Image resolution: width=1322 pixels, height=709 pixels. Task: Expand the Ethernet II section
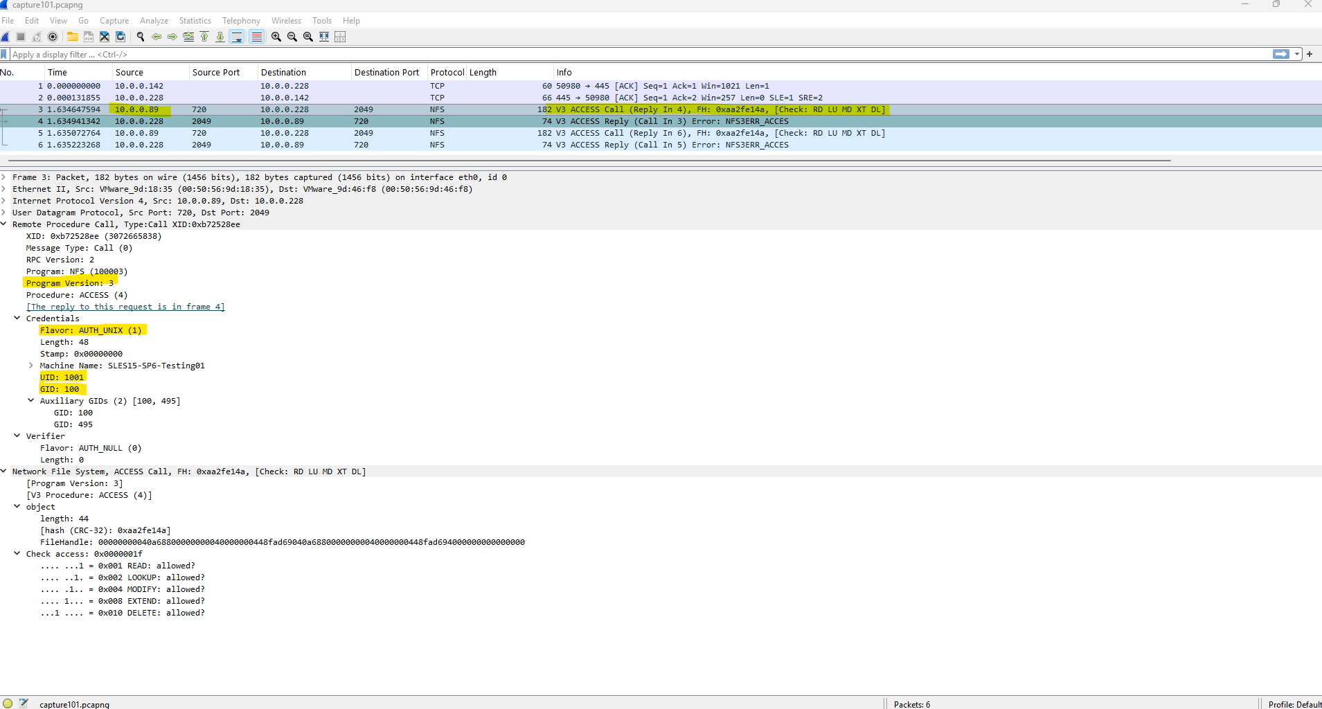(x=3, y=189)
